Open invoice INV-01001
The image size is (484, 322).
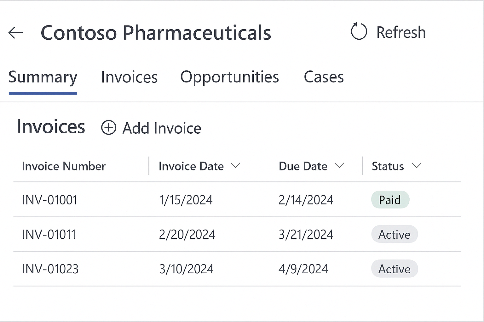click(x=50, y=200)
